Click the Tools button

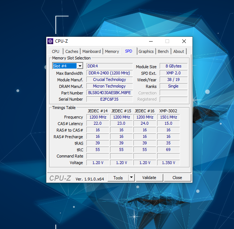(x=118, y=178)
